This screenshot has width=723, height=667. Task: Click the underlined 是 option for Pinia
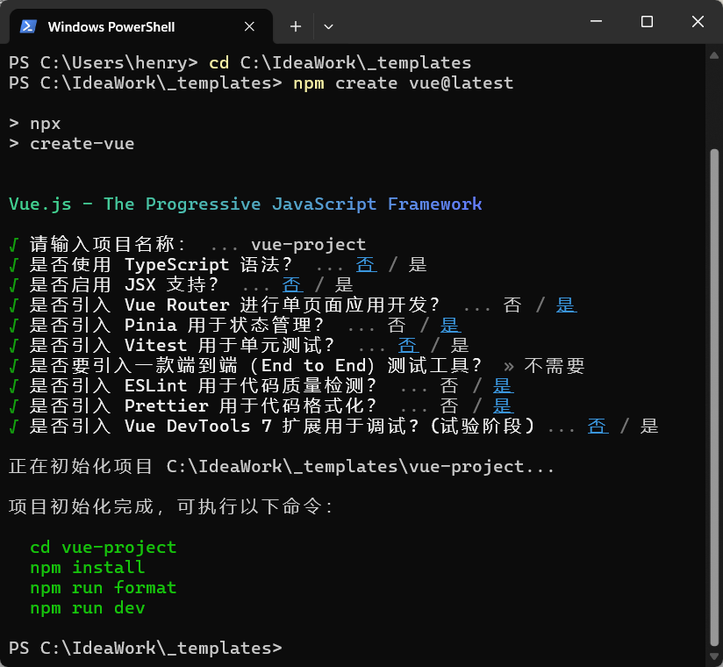coord(449,326)
